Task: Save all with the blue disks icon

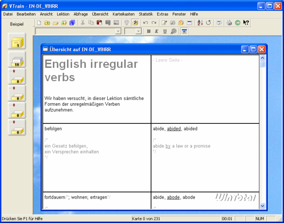Action: click(72, 23)
